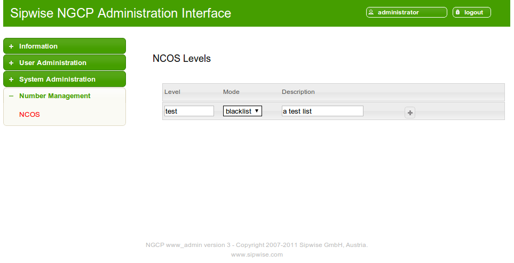The height and width of the screenshot is (263, 514).
Task: Click the Sipwise NGCP Administration Interface title
Action: [121, 13]
